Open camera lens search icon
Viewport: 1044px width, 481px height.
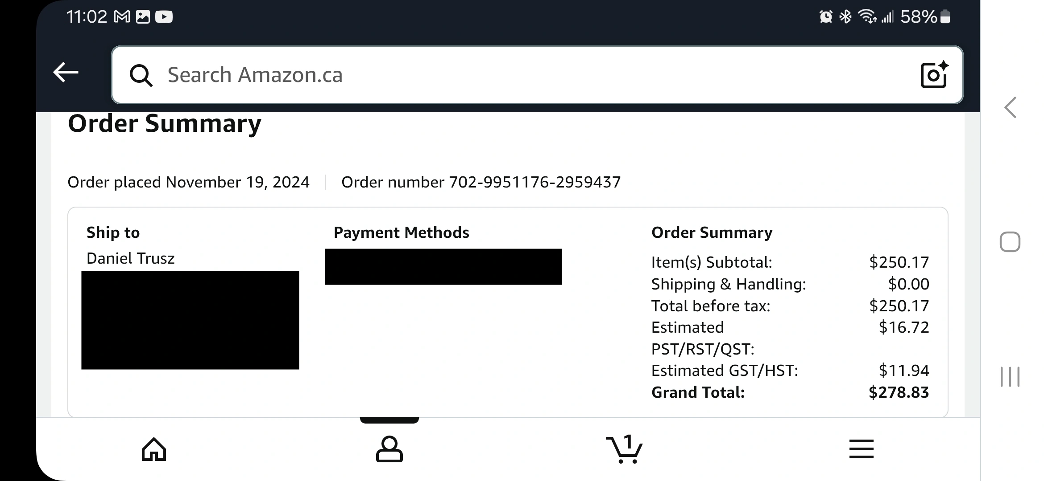[934, 74]
